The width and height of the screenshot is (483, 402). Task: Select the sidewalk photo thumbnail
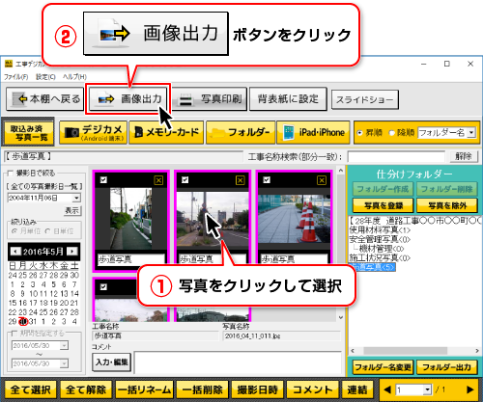[x=130, y=219]
